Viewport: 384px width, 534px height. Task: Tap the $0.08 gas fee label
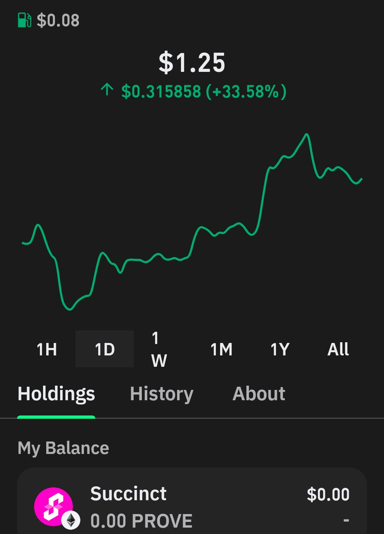tap(58, 20)
